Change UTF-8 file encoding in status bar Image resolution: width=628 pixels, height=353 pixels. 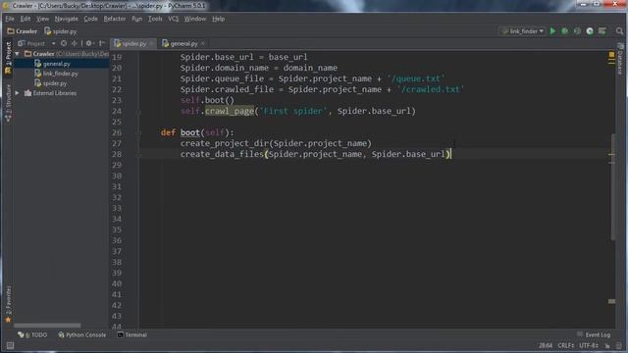pos(589,345)
